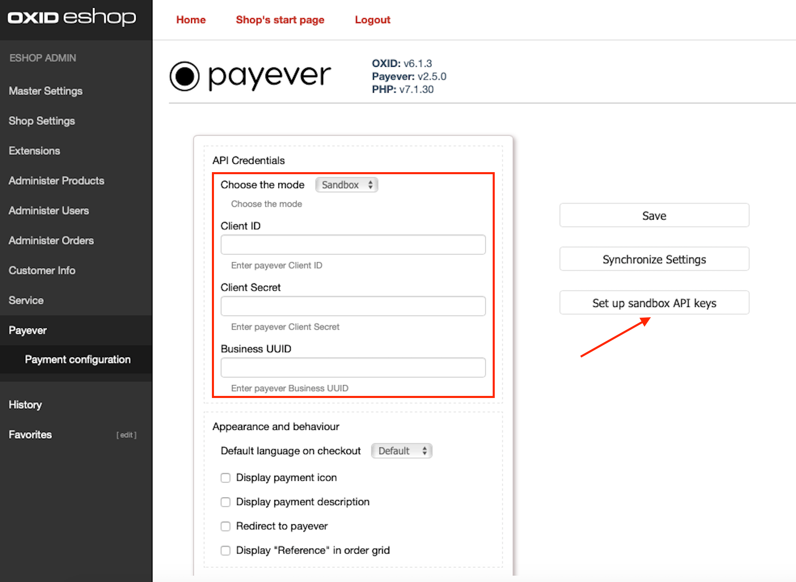Click the 'Appearance and behaviour' heading
The height and width of the screenshot is (582, 796).
(x=276, y=427)
